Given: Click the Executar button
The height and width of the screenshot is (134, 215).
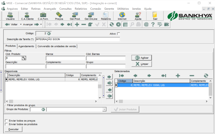Looking at the screenshot, I should [14, 129].
